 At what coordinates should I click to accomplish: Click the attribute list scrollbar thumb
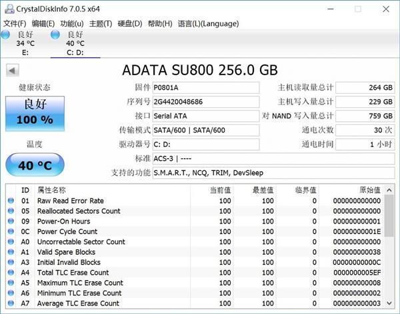[x=389, y=216]
